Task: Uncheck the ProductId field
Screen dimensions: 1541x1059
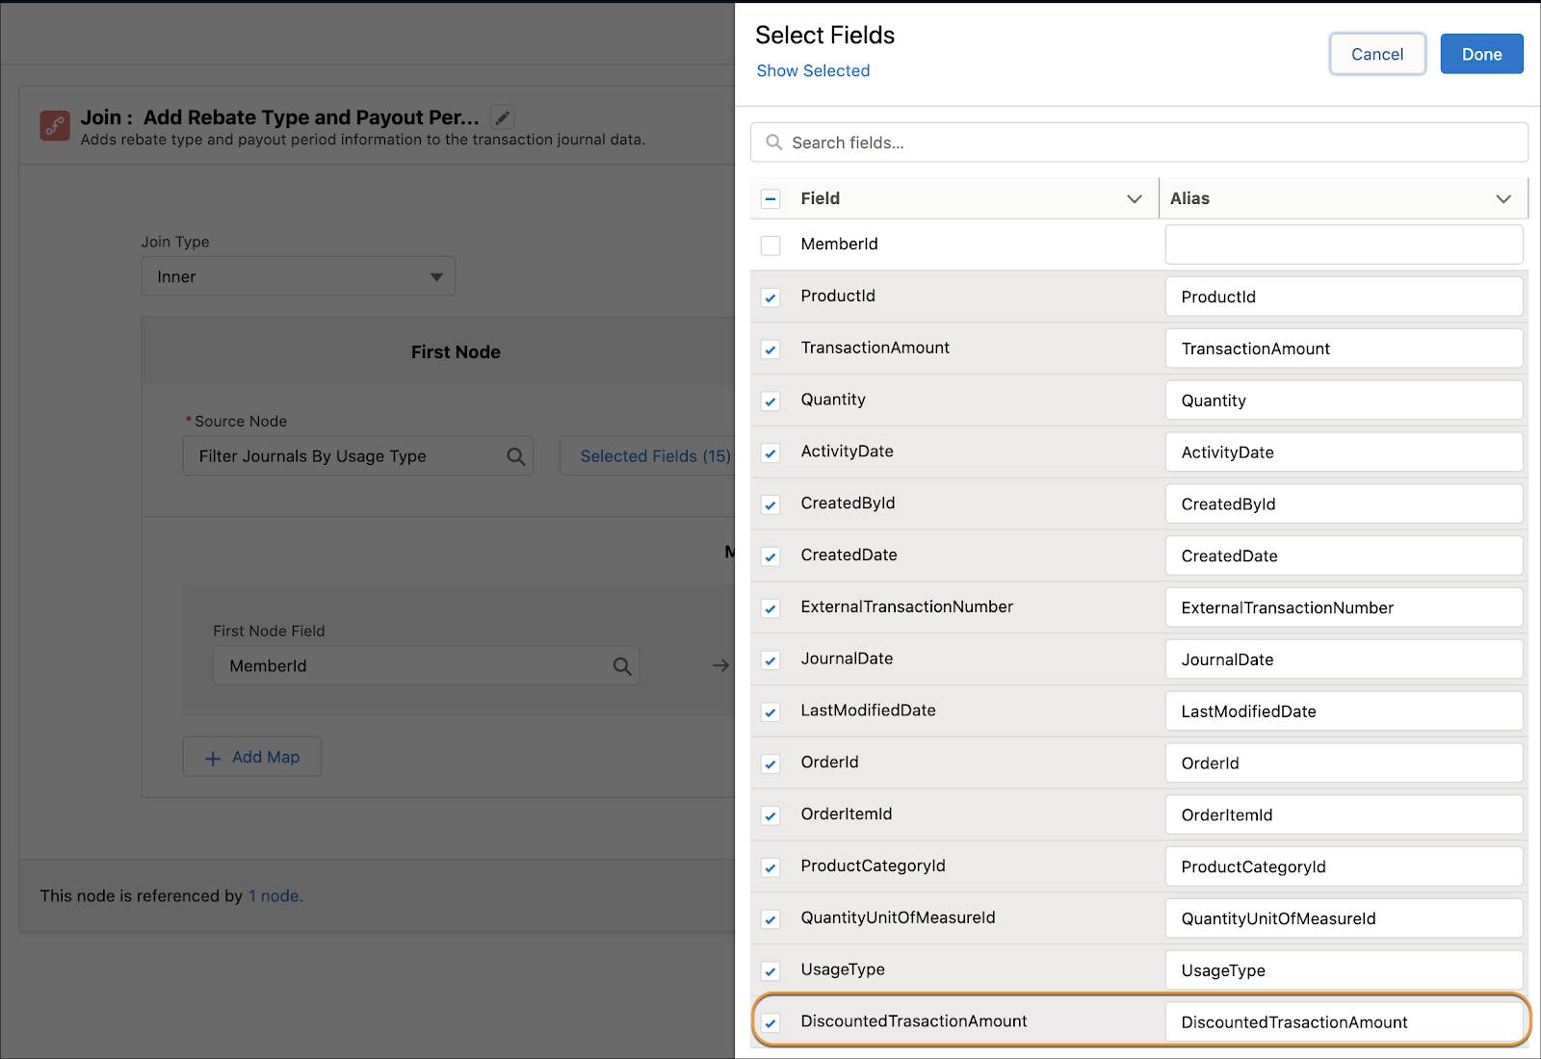Action: [770, 297]
